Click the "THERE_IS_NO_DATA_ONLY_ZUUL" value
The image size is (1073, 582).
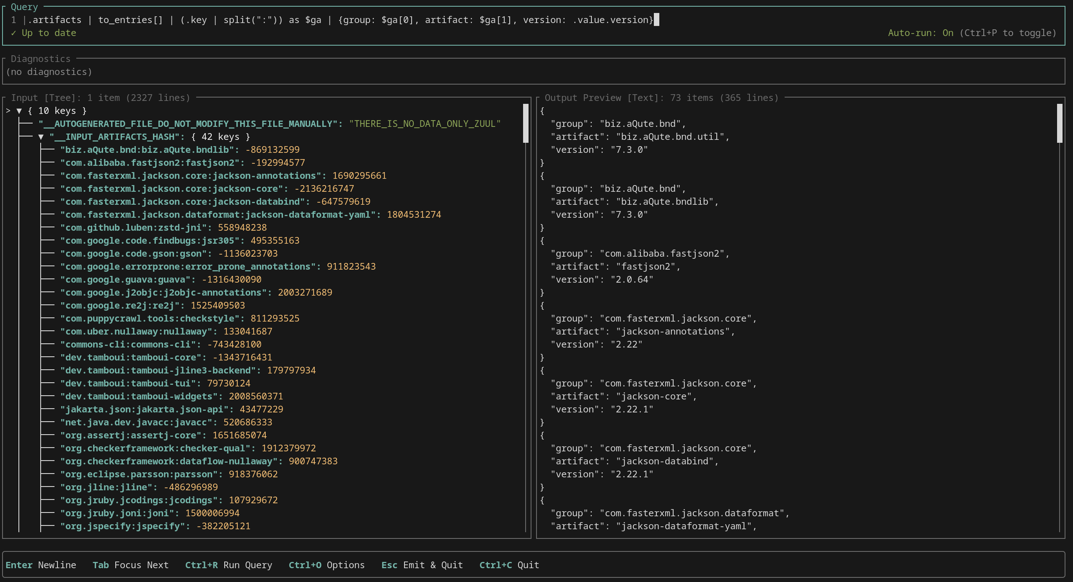point(425,124)
